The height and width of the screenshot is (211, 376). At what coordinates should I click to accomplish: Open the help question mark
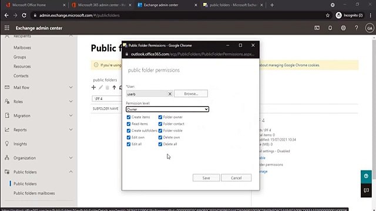pyautogui.click(x=357, y=28)
